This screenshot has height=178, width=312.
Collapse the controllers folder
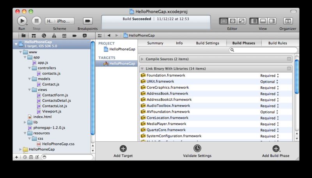click(x=30, y=68)
